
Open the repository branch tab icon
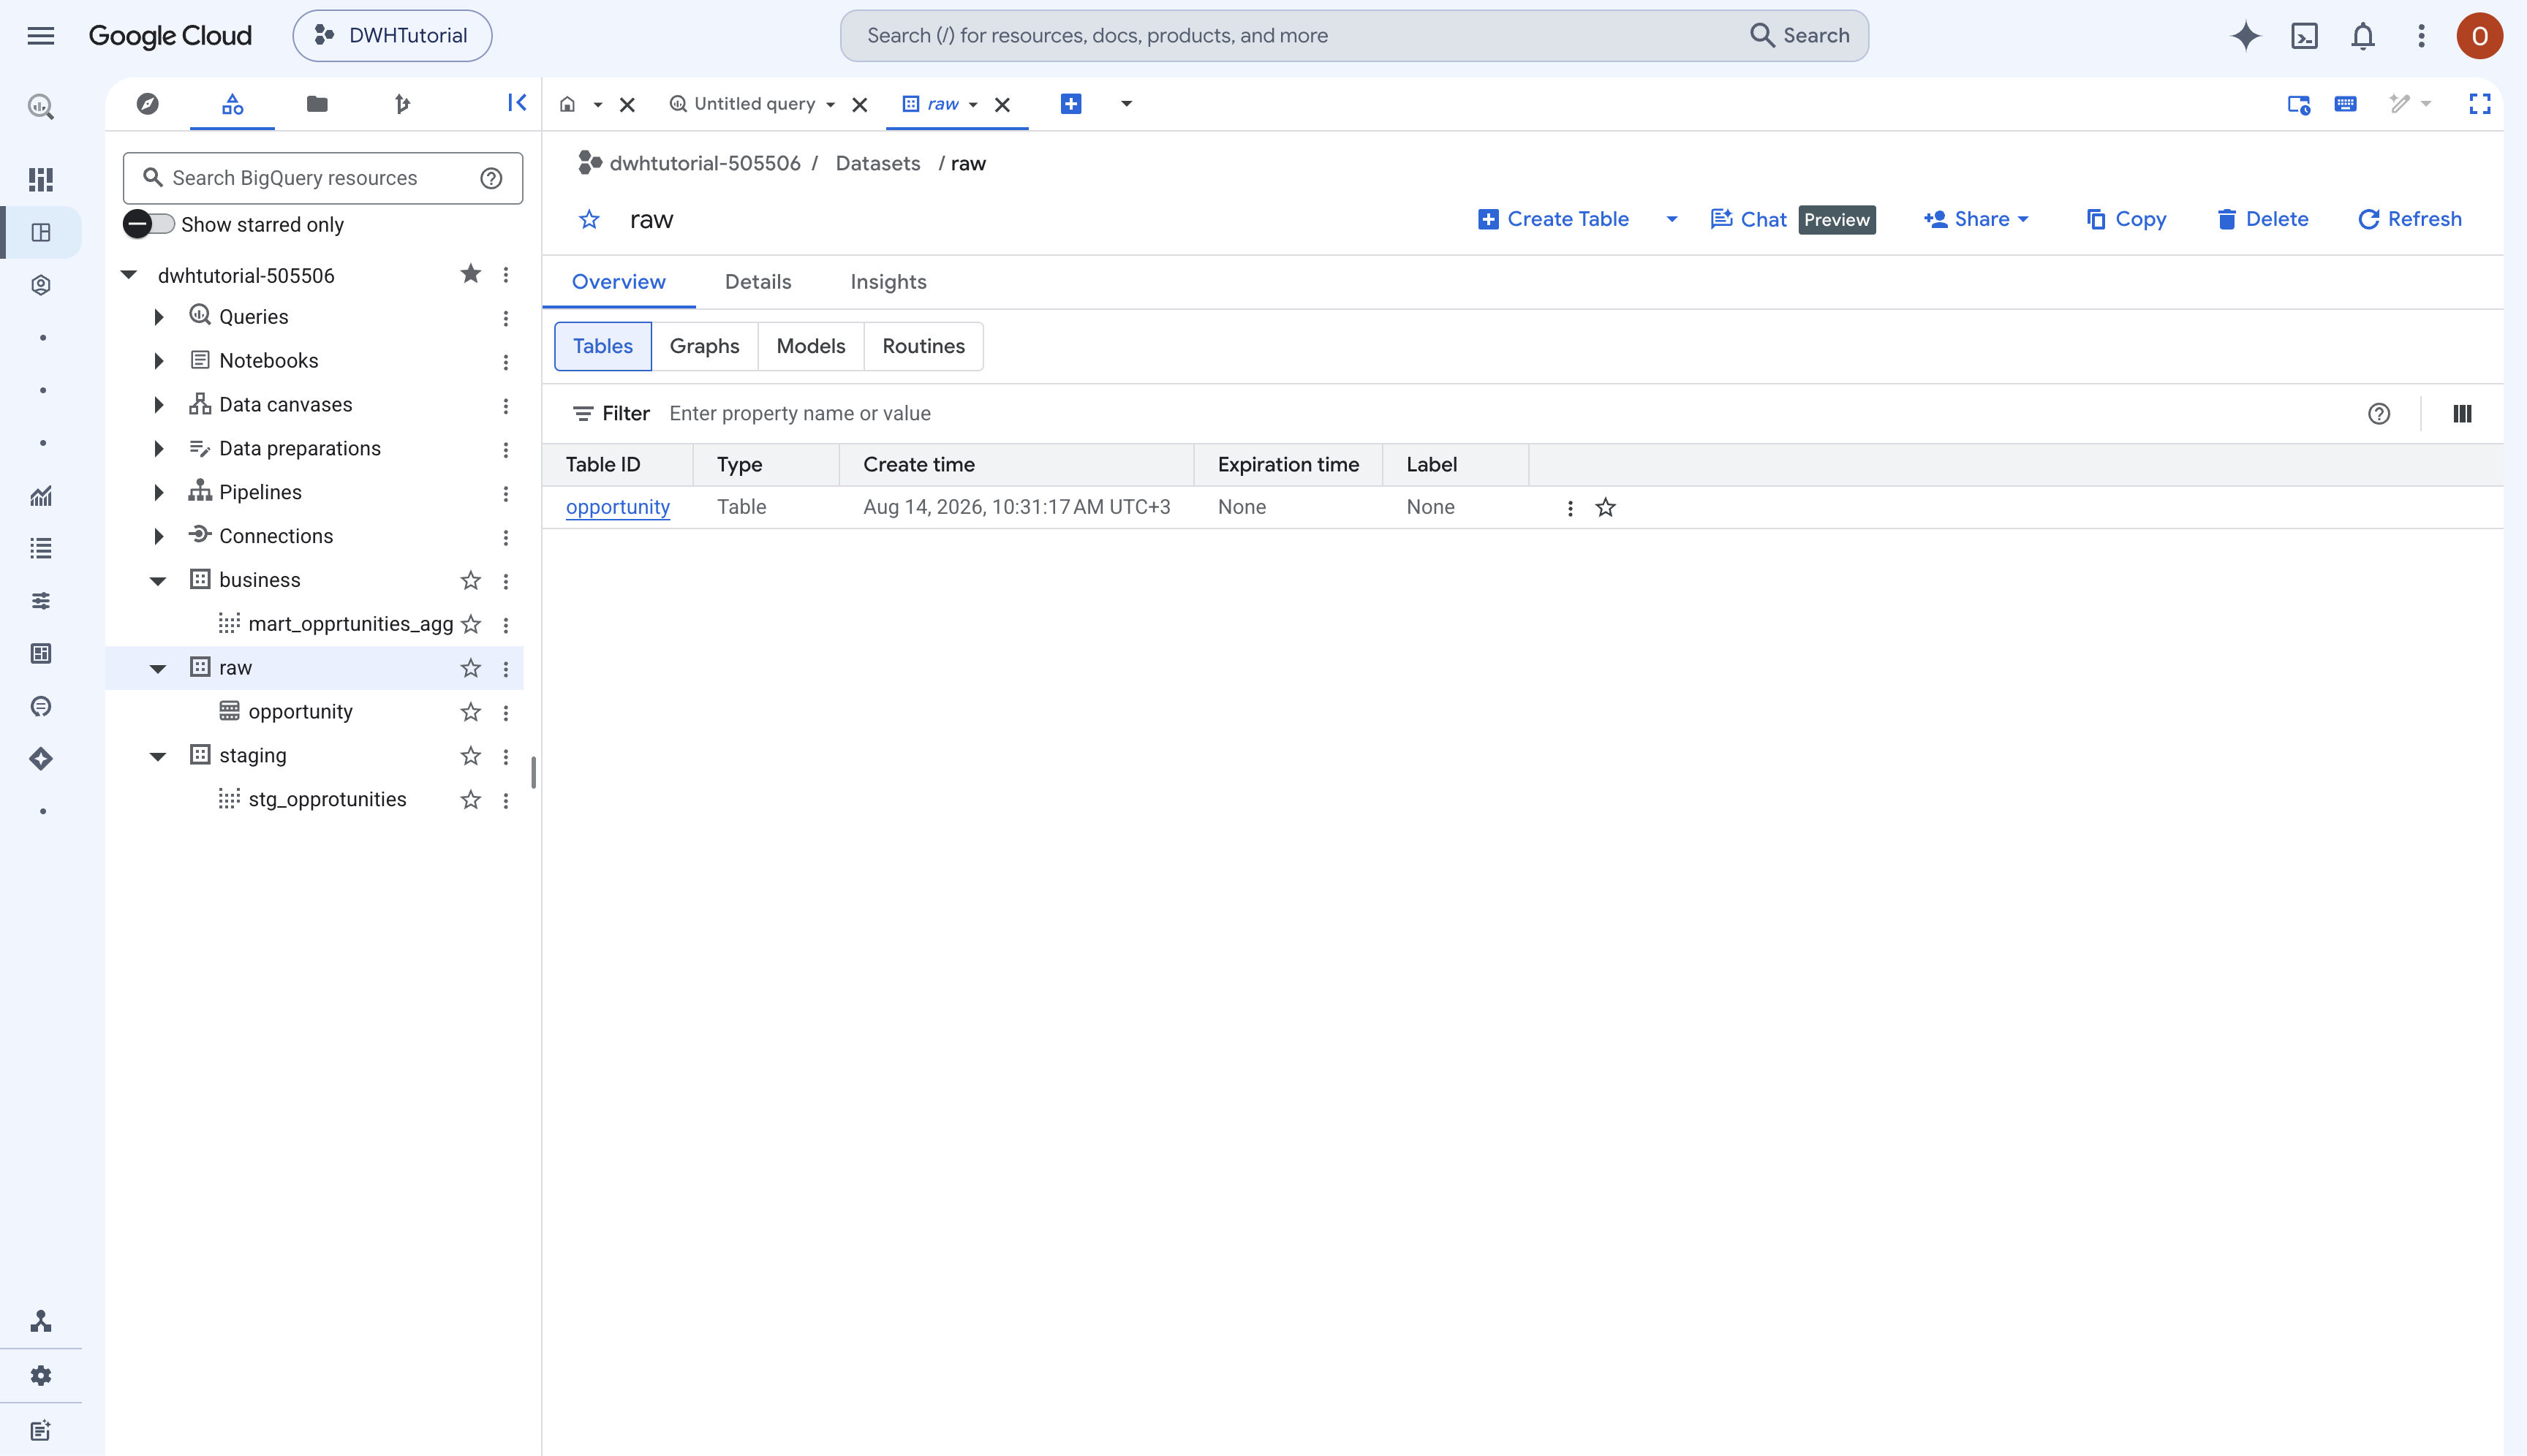(x=402, y=104)
